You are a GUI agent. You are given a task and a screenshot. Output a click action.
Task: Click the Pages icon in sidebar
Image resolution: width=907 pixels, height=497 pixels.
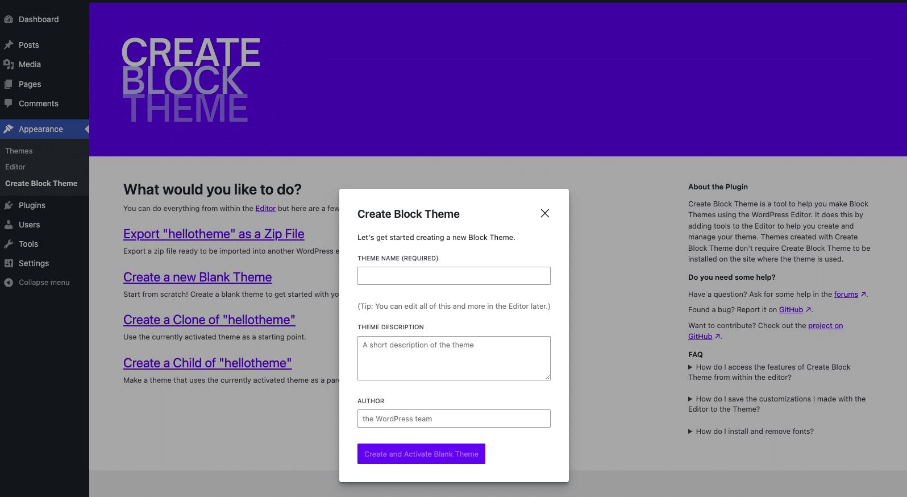pos(8,84)
